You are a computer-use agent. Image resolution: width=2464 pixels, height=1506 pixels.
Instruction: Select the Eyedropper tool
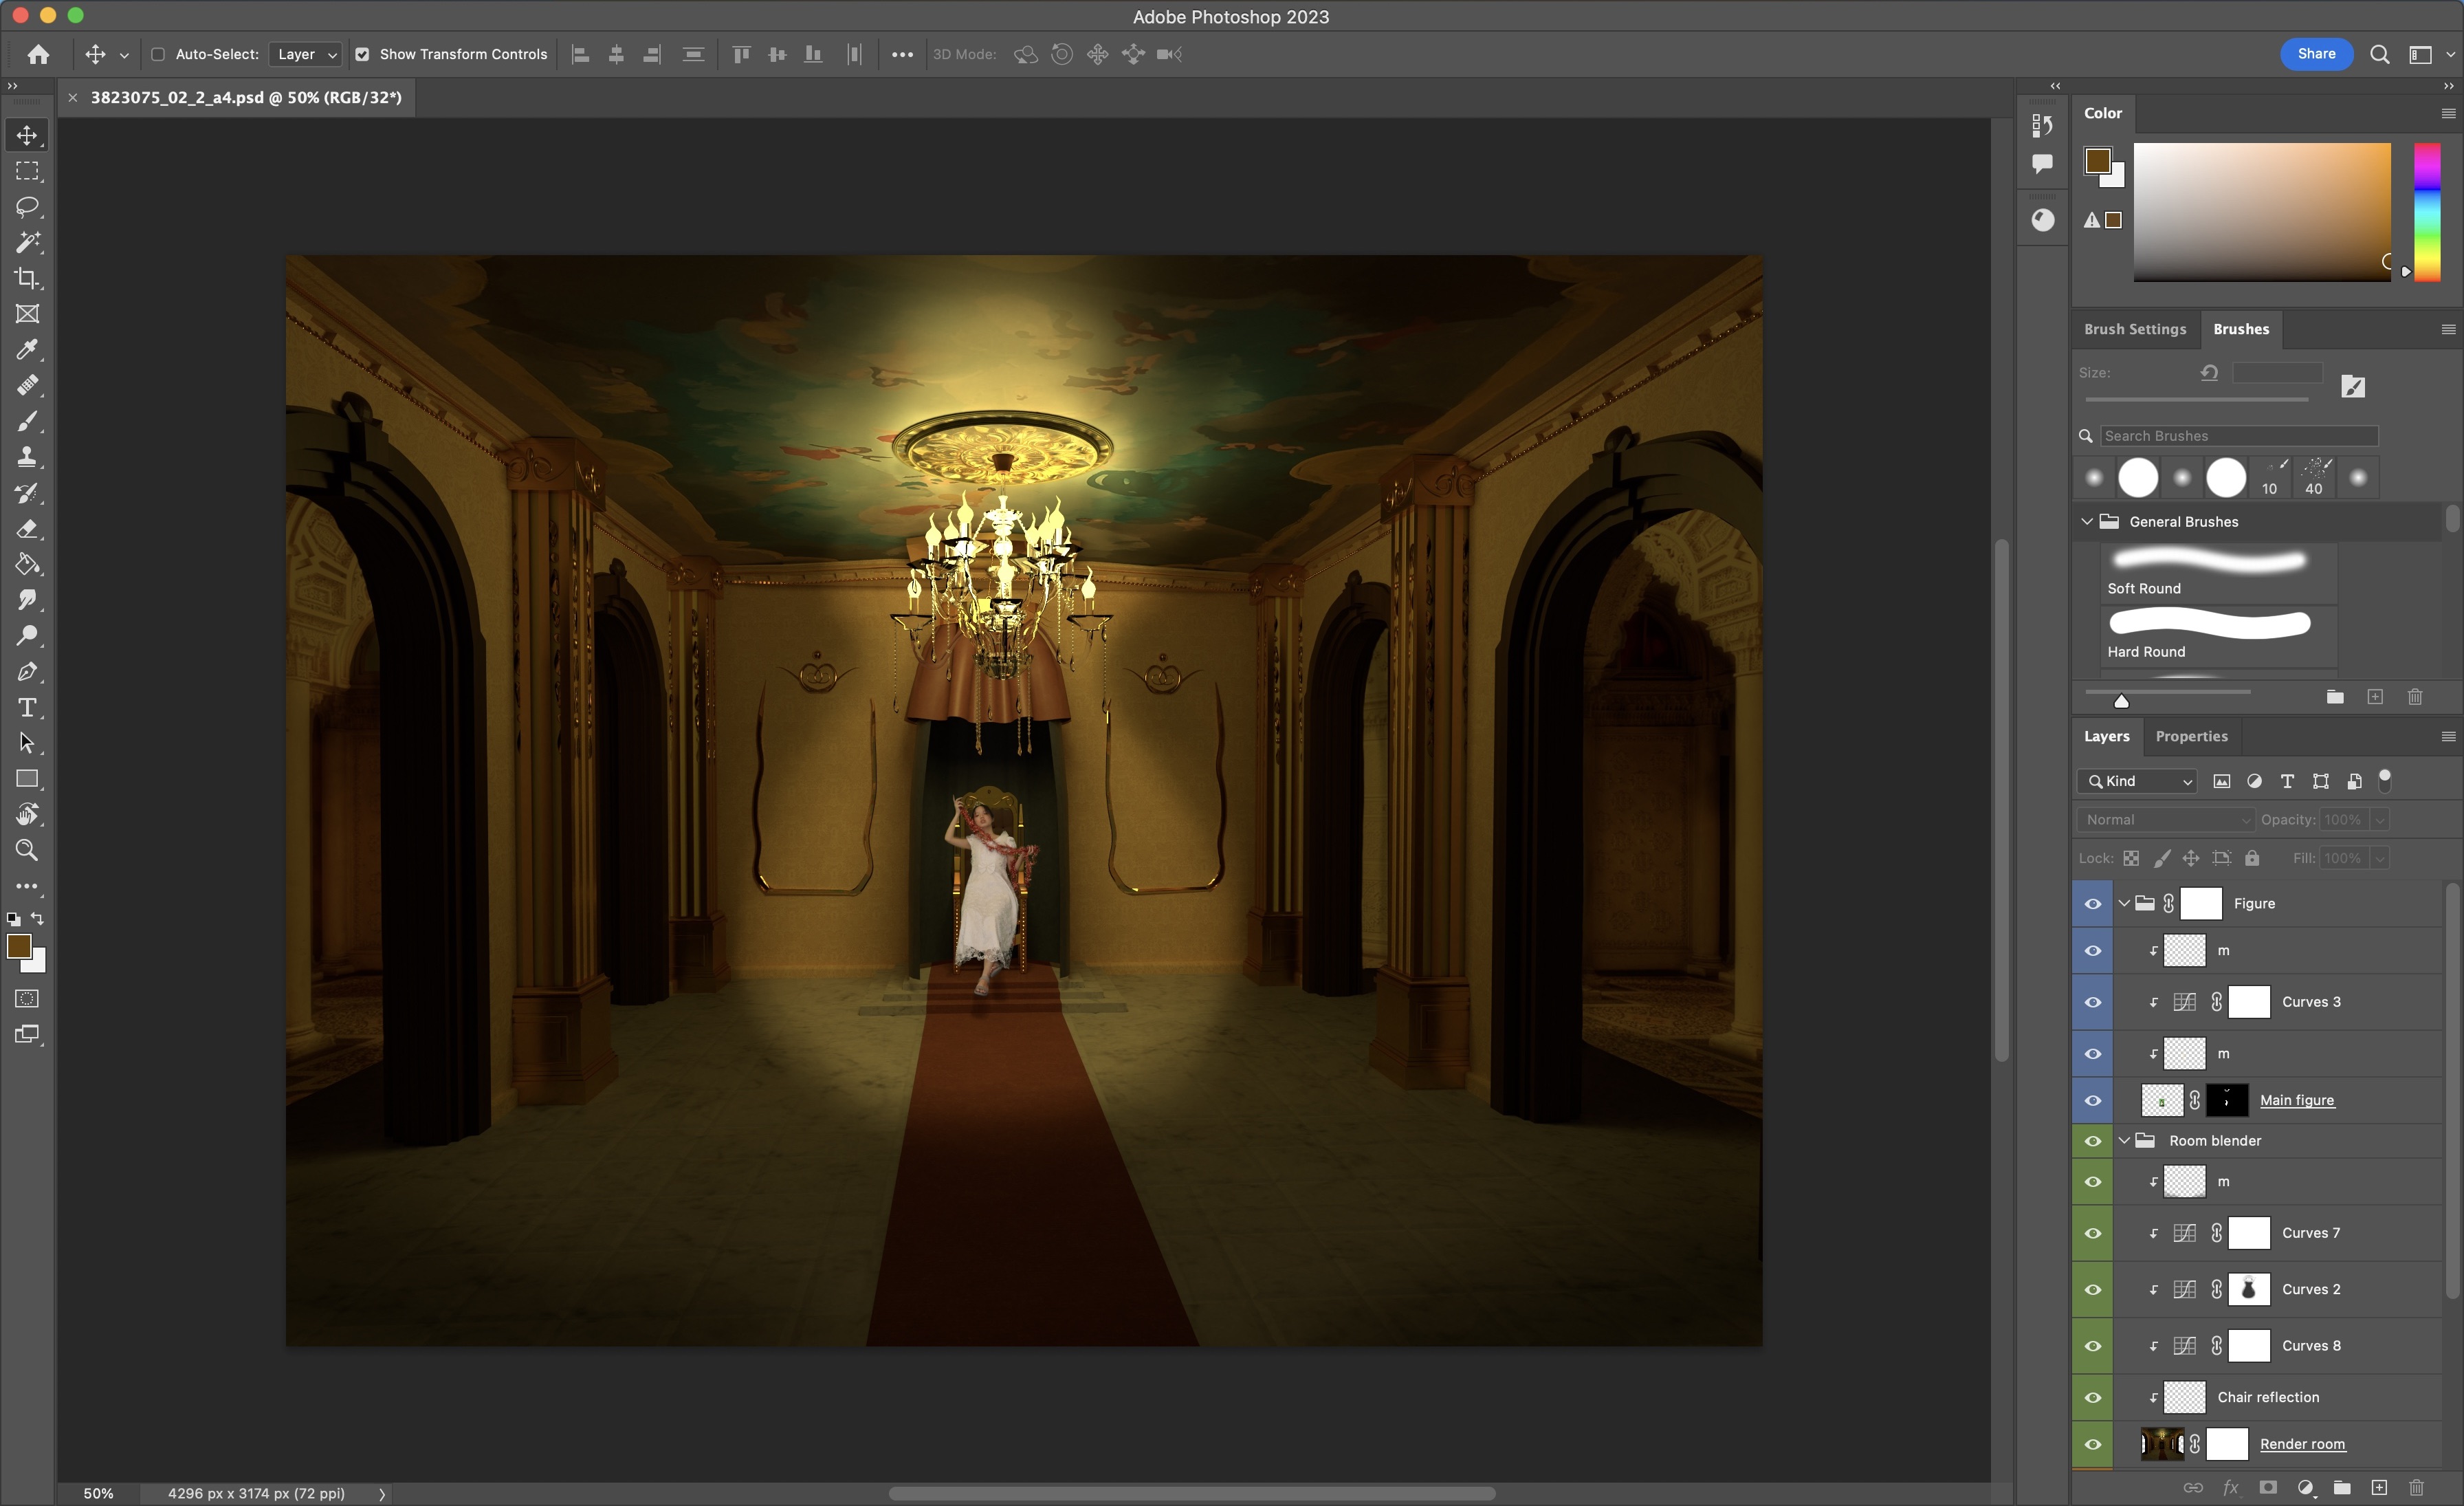(x=27, y=349)
